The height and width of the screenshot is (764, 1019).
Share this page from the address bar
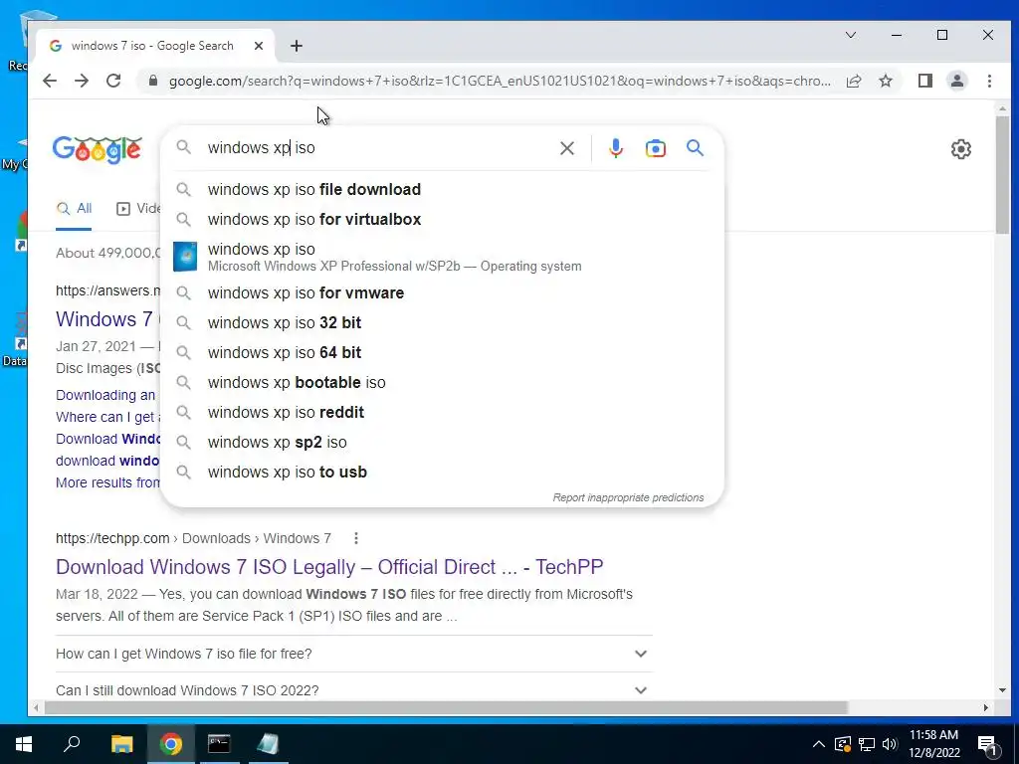click(x=854, y=81)
